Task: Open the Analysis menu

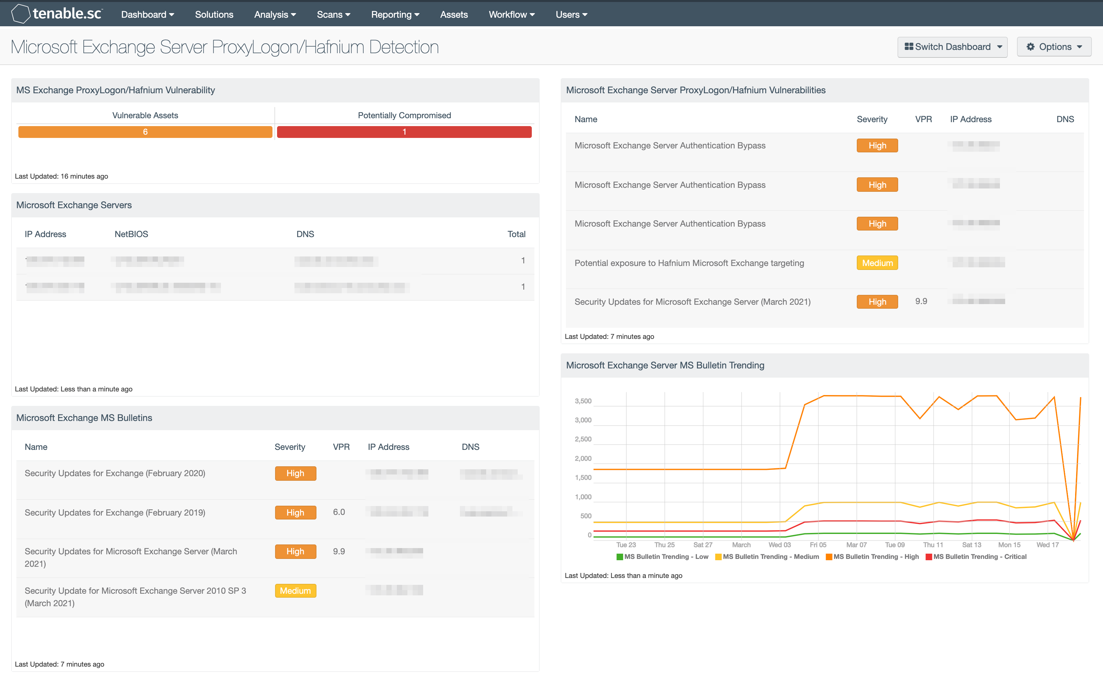Action: (x=274, y=14)
